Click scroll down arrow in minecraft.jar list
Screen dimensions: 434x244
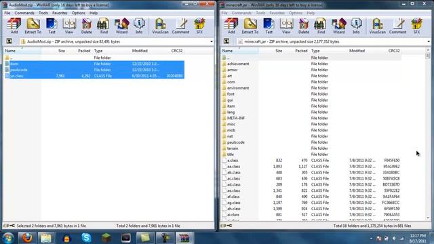pyautogui.click(x=428, y=218)
